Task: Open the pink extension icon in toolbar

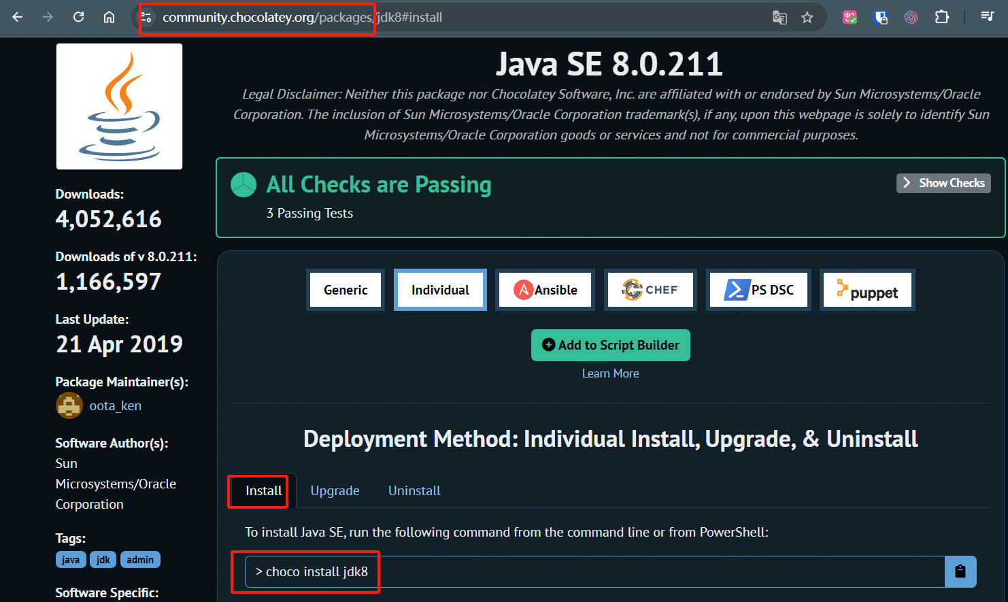Action: coord(850,18)
